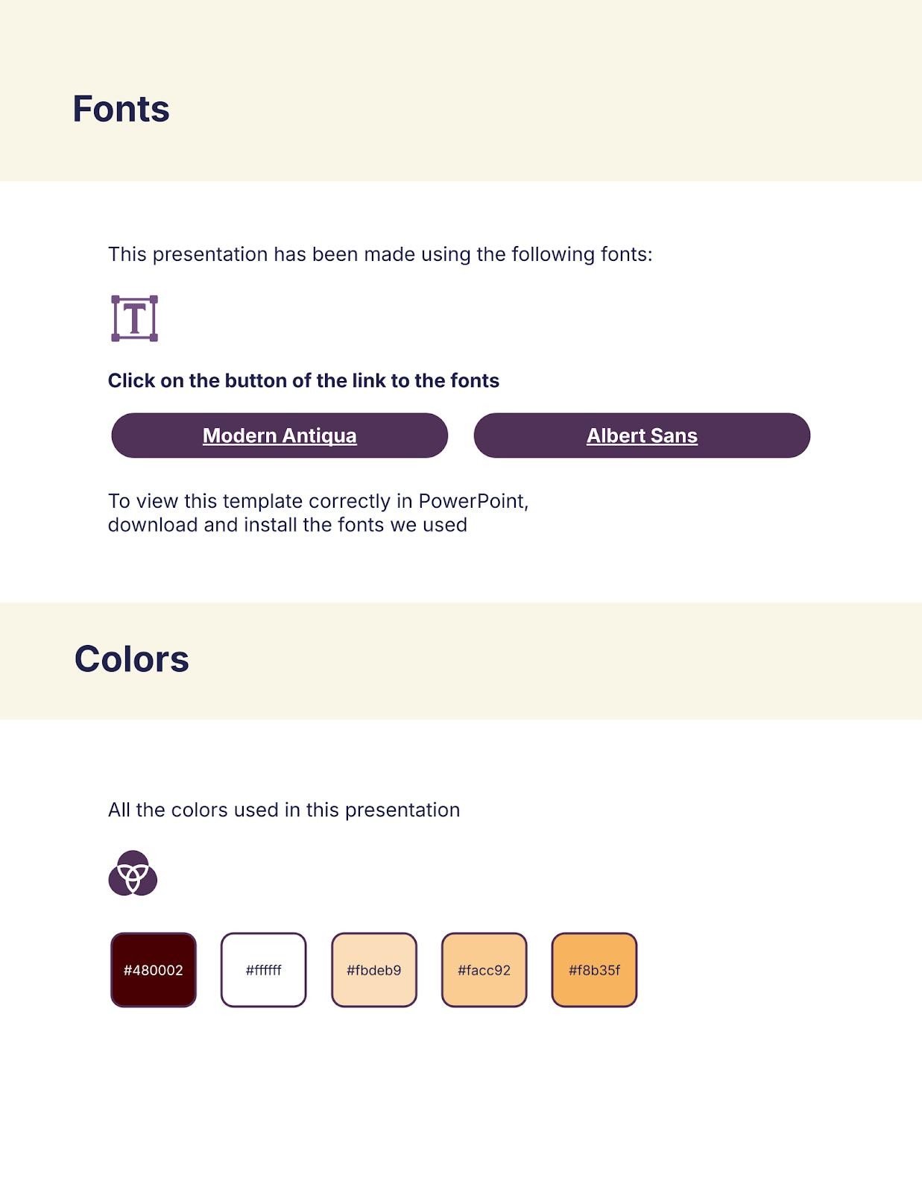Open the Modern Antiqua font link
922x1193 pixels.
point(280,435)
